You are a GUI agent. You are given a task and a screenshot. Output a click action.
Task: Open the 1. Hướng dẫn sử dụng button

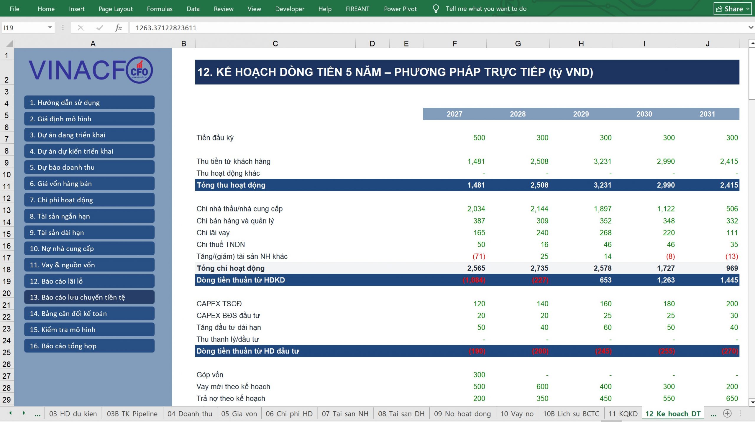click(89, 102)
